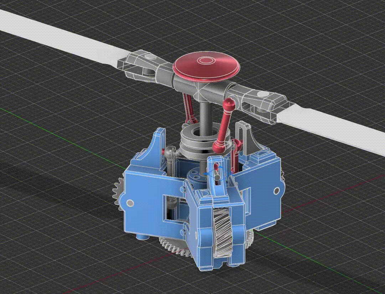Click the left white rotor blade

pos(53,28)
